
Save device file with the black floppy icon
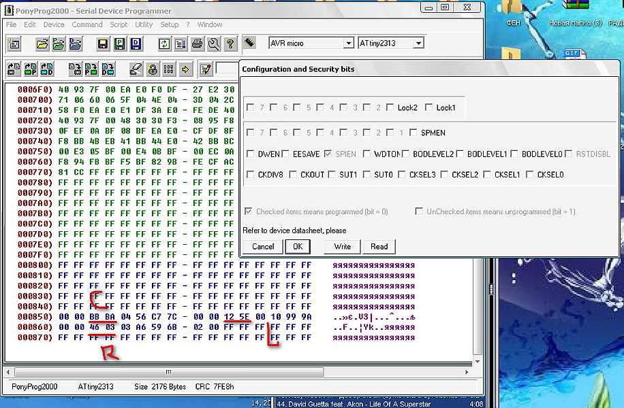click(103, 44)
